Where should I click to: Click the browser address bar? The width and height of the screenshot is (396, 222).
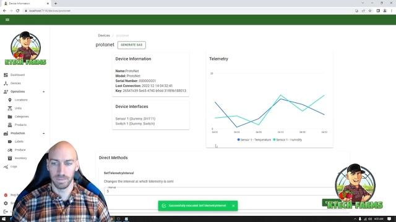click(x=187, y=11)
